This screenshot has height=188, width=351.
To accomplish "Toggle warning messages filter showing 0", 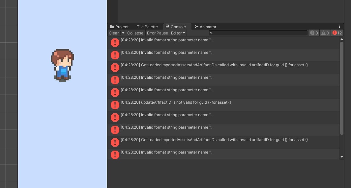I will tap(325, 33).
